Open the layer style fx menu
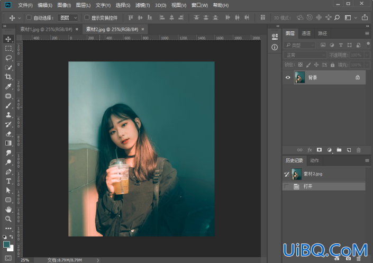The height and width of the screenshot is (263, 373). click(x=310, y=150)
